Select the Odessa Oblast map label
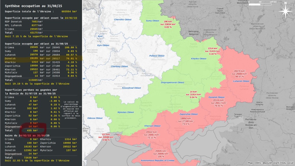 tap(95, 118)
